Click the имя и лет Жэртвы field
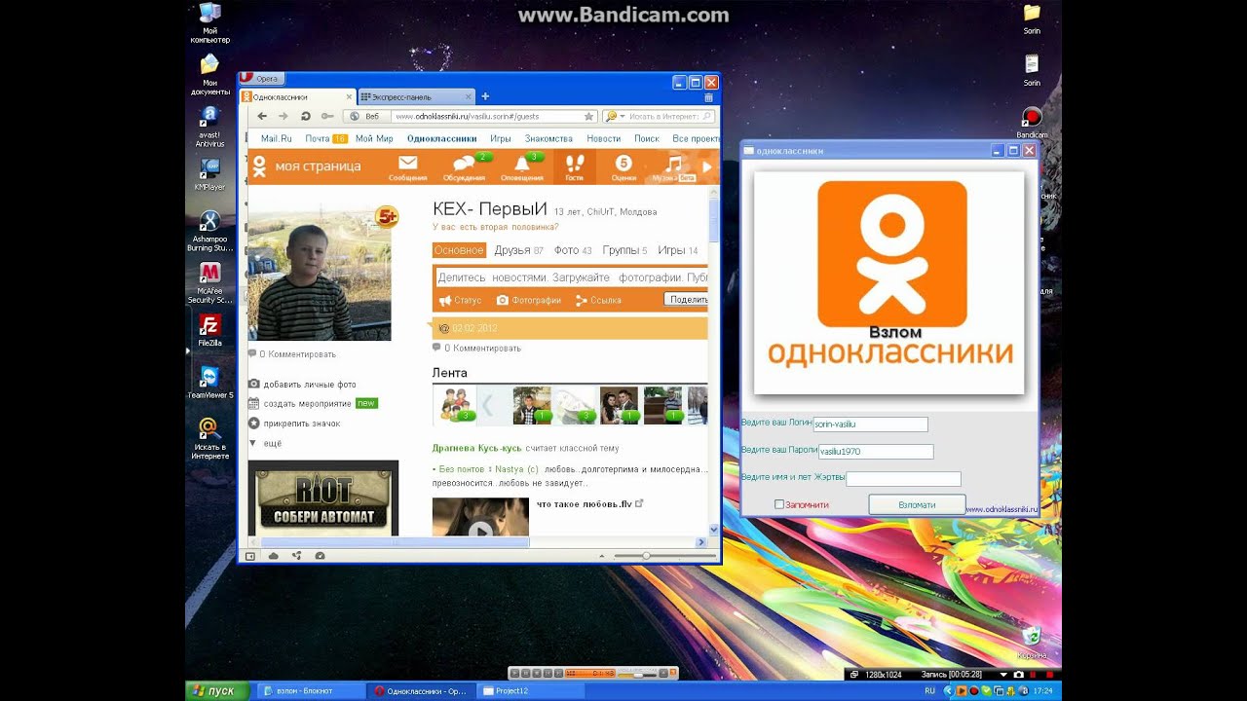 (x=903, y=479)
